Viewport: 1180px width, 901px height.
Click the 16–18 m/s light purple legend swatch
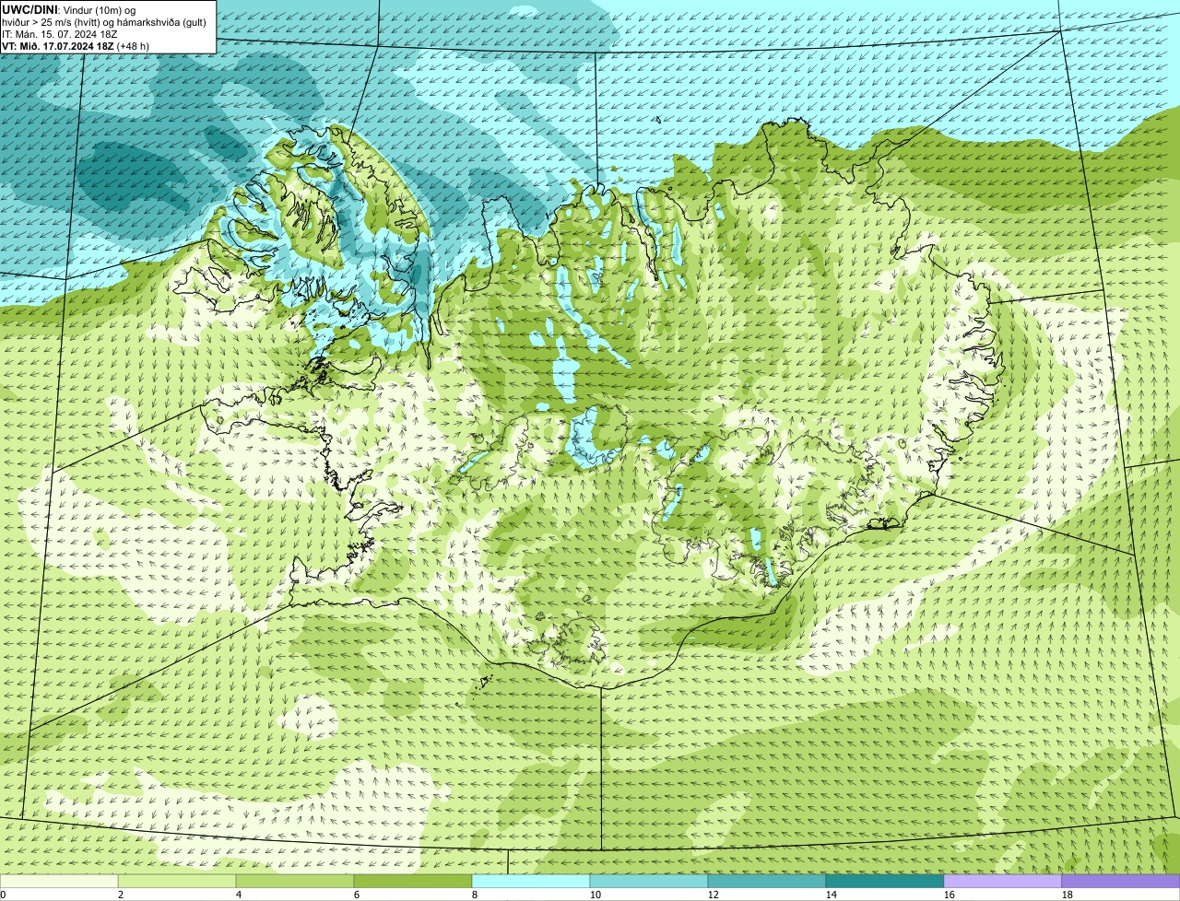(1003, 882)
